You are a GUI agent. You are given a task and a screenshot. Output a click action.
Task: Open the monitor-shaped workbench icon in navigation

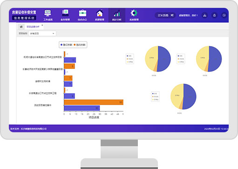pyautogui.click(x=48, y=13)
